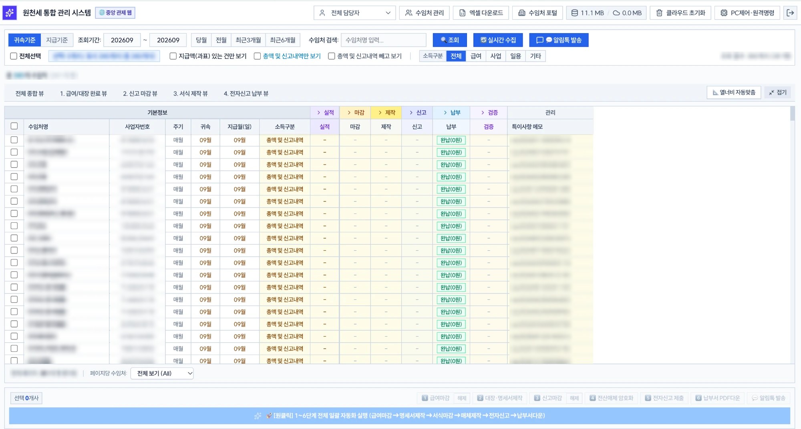
Task: Open 수임처 관리 client management
Action: [x=425, y=13]
